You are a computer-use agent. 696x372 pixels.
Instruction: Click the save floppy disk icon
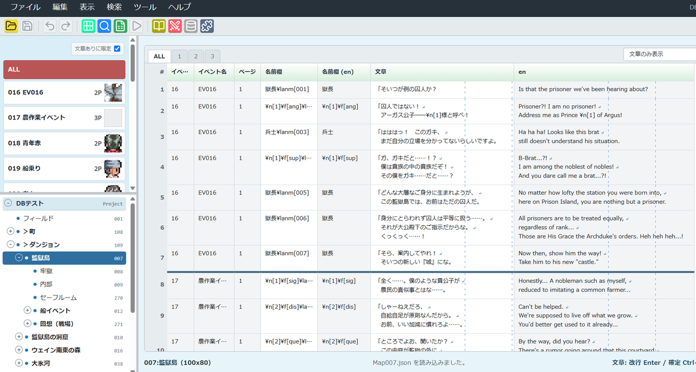tap(27, 26)
